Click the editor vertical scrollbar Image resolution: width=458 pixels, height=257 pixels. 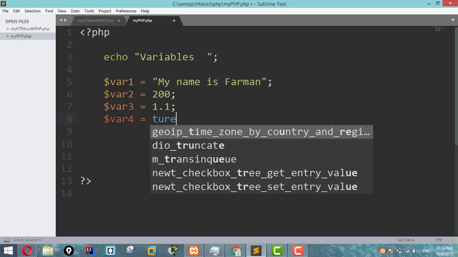(456, 86)
